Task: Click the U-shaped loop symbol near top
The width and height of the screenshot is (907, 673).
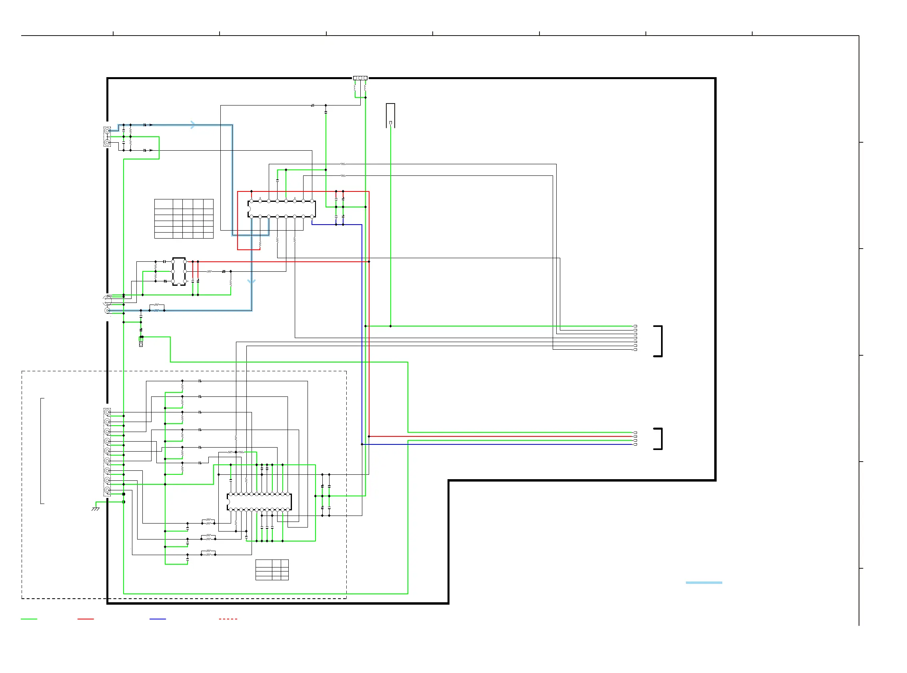Action: click(391, 116)
